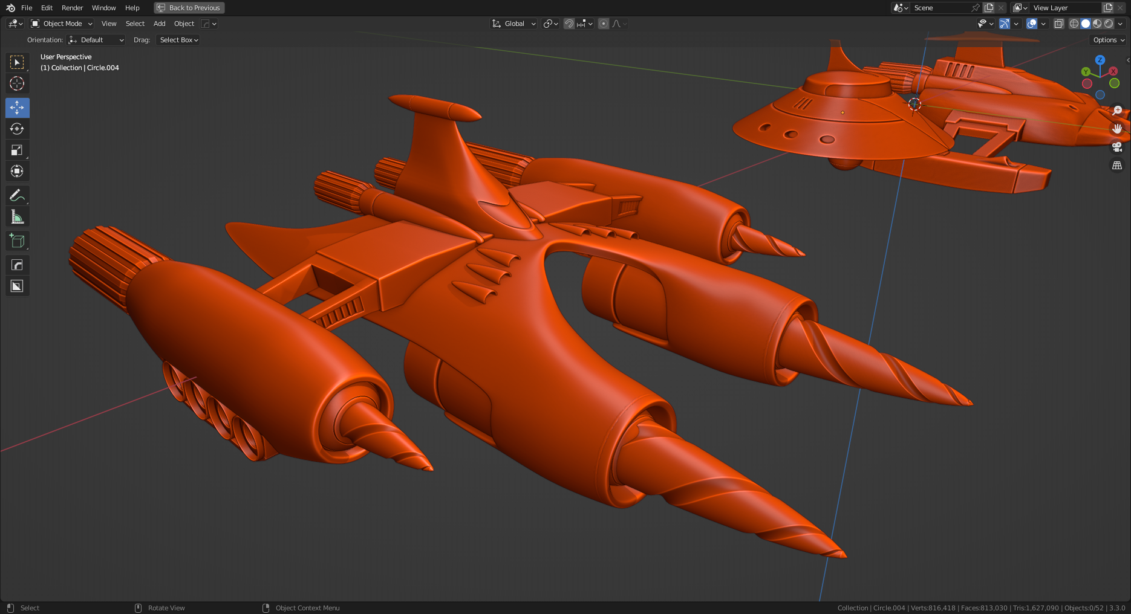Open the object visibility/selectability dropdown
This screenshot has width=1131, height=614.
986,24
